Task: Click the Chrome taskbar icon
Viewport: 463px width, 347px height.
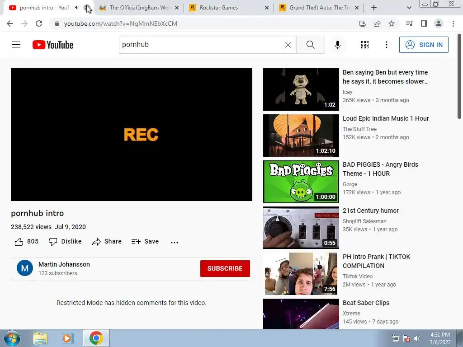Action: click(x=96, y=338)
